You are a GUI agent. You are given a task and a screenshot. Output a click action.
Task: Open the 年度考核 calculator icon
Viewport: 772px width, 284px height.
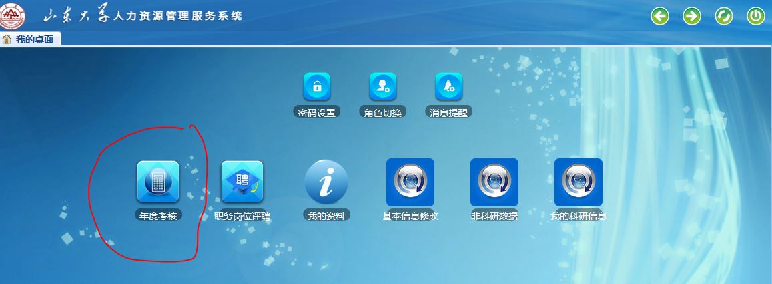coord(158,182)
